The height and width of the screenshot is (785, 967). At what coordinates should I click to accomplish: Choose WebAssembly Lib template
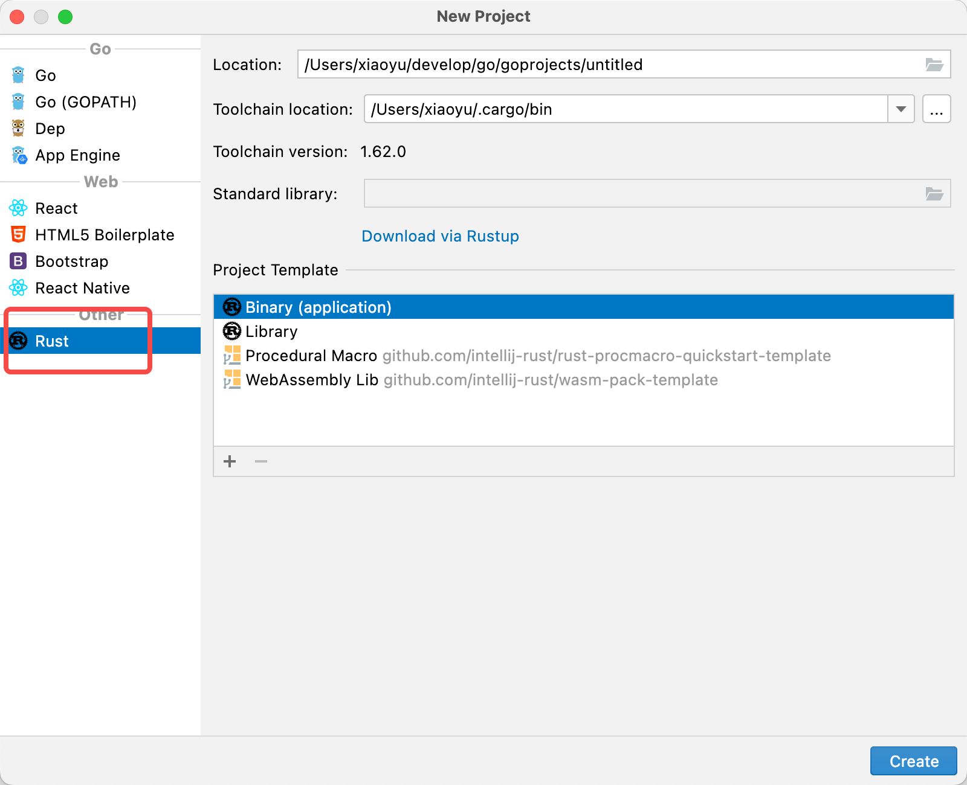[584, 379]
